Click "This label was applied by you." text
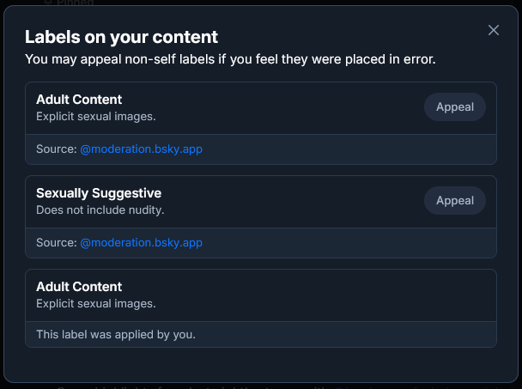 [116, 334]
